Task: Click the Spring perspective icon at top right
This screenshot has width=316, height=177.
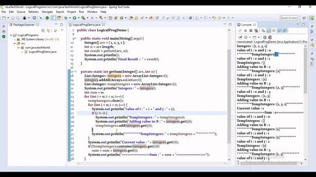Action: point(312,18)
